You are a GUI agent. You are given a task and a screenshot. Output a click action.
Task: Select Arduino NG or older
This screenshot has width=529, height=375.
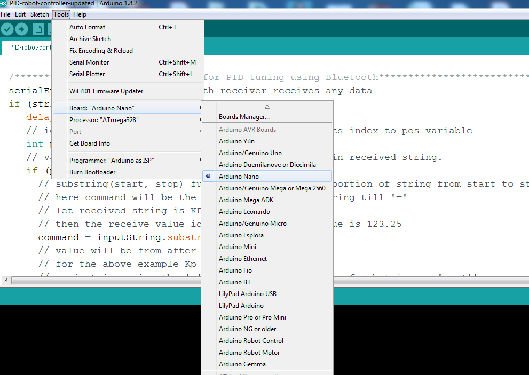[267, 329]
